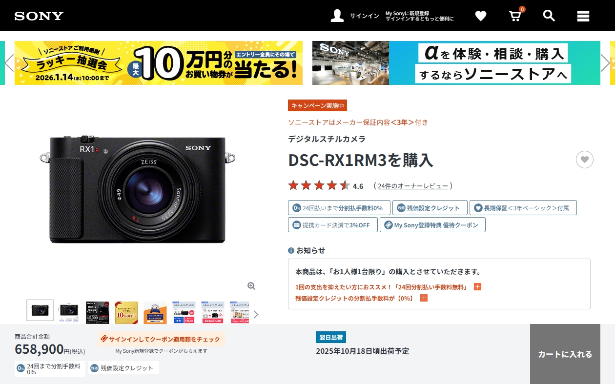Select the 提携カード決済で3%OFF tag
Screen dimensions: 615x384
coord(332,225)
